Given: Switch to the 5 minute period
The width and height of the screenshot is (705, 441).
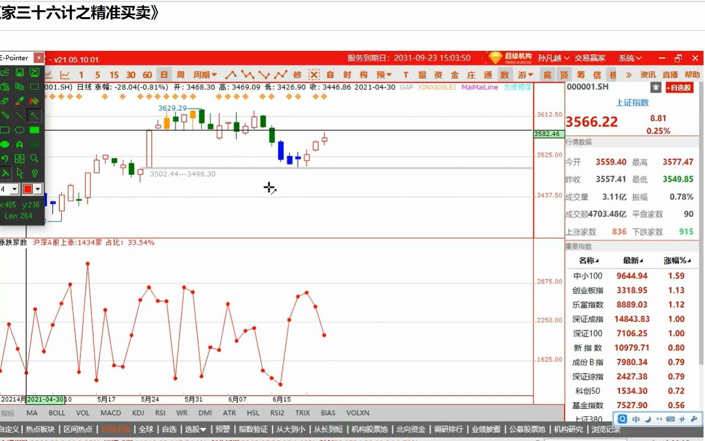Looking at the screenshot, I should pyautogui.click(x=98, y=75).
